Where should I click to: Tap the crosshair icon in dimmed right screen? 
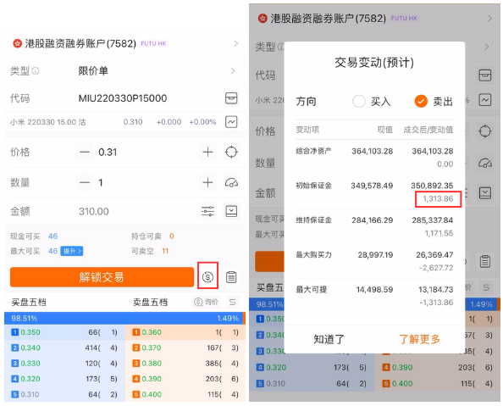pyautogui.click(x=484, y=131)
